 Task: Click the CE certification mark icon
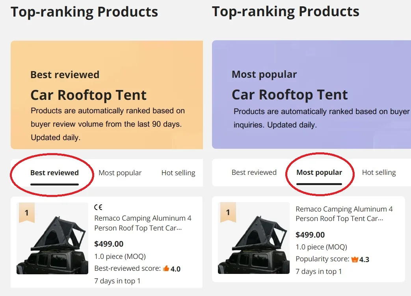pos(98,207)
